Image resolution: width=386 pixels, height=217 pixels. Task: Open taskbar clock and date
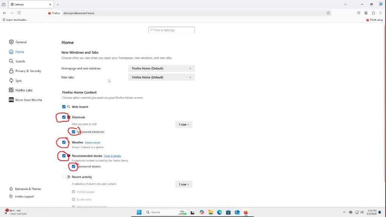coord(372,212)
